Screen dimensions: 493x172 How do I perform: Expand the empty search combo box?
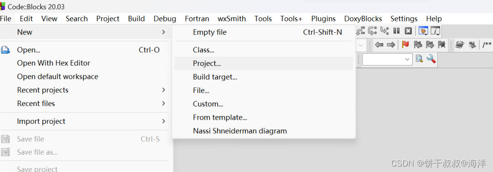(388, 59)
